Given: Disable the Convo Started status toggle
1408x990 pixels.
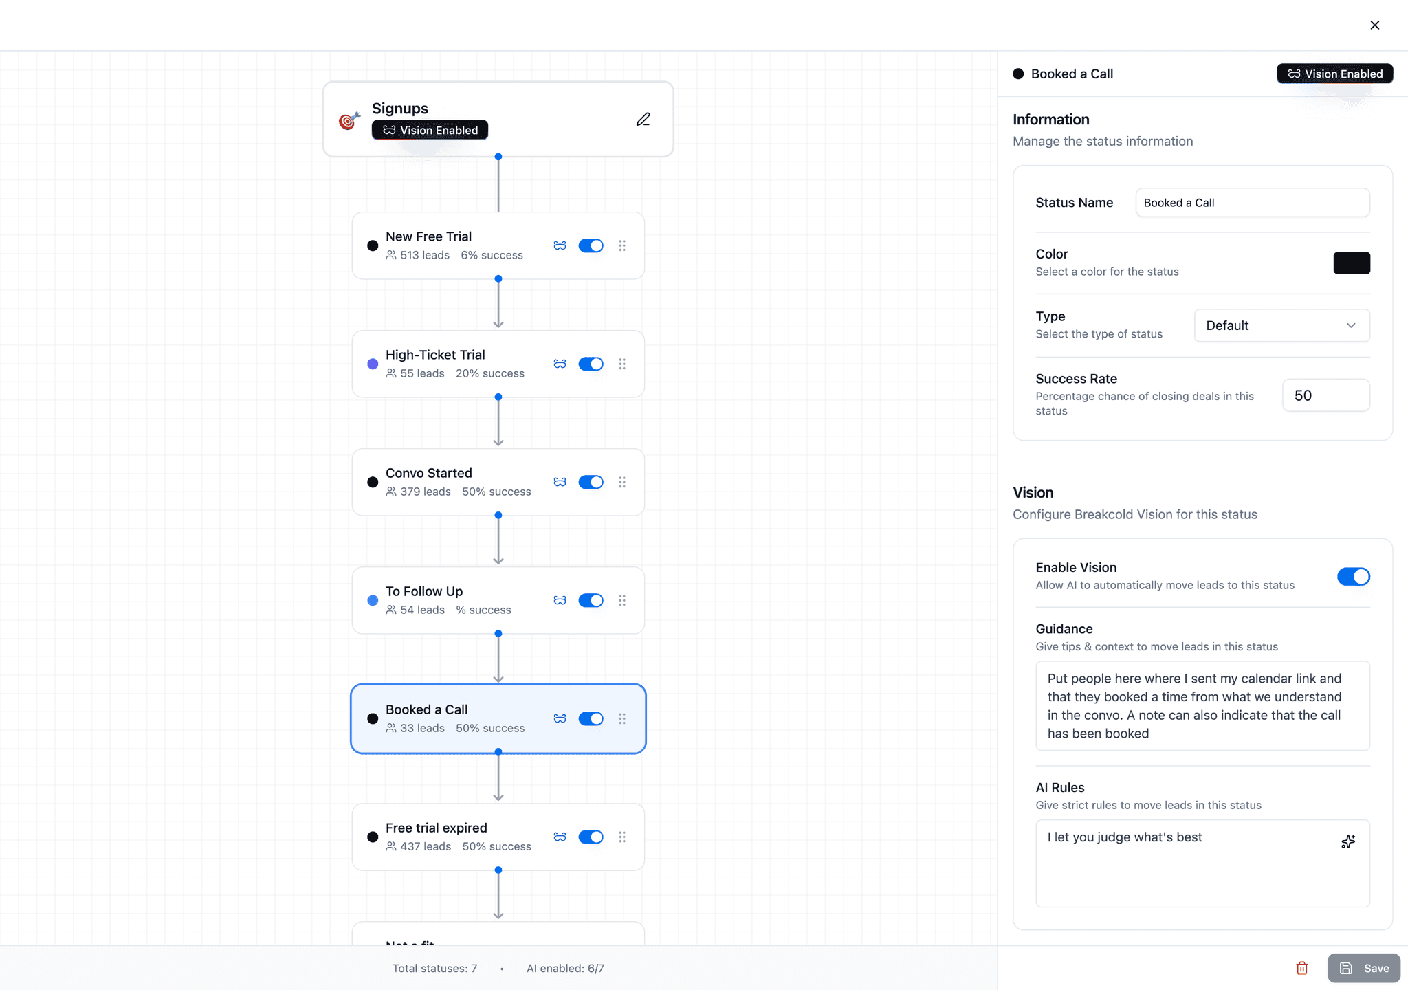Looking at the screenshot, I should pyautogui.click(x=591, y=482).
